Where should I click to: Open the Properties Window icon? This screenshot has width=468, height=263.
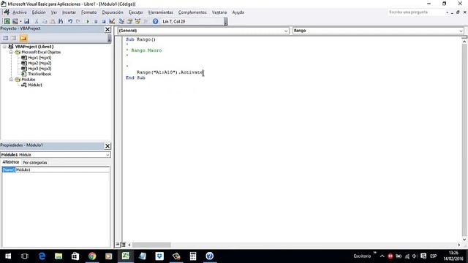(129, 21)
